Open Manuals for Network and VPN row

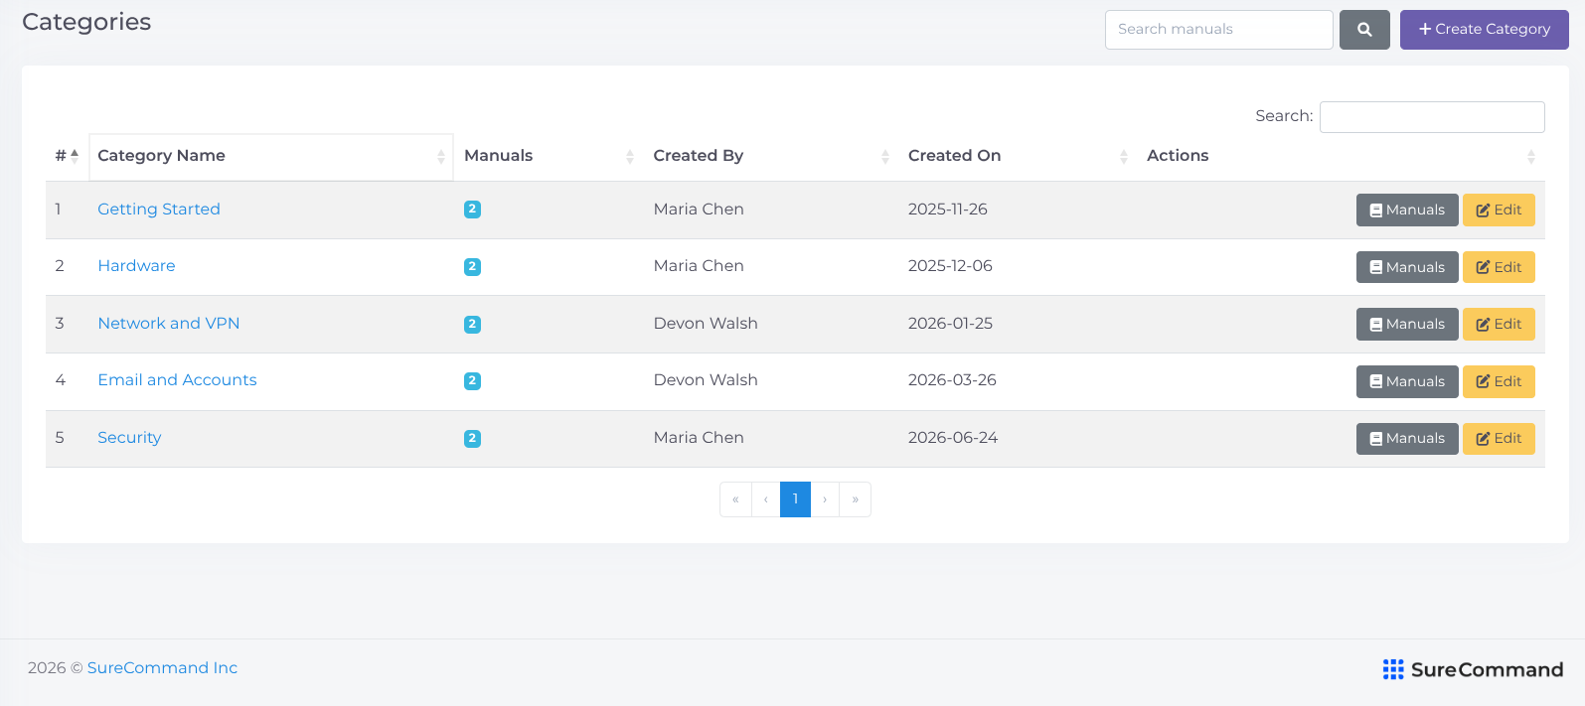[1407, 325]
